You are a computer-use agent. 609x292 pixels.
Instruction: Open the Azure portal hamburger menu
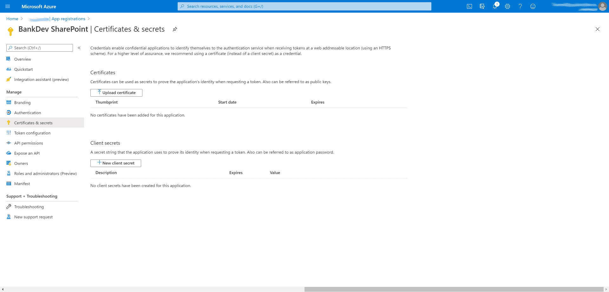coord(8,6)
